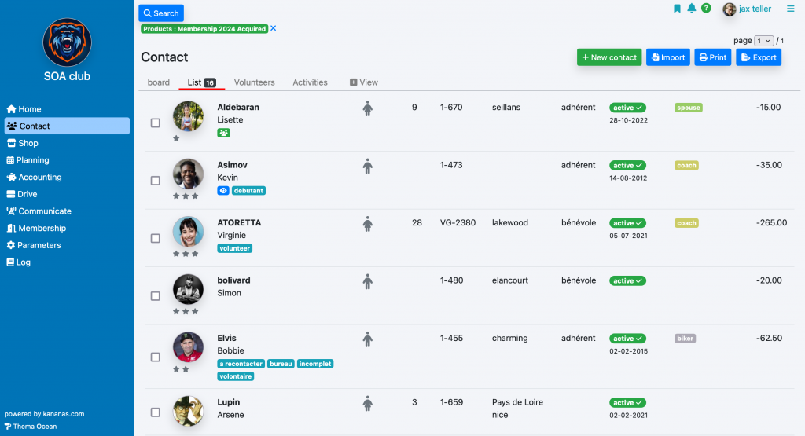Click the blue eye tag under Asimov Kevin

pos(223,190)
